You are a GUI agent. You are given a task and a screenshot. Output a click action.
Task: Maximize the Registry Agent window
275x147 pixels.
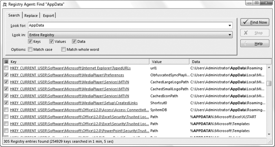point(257,3)
